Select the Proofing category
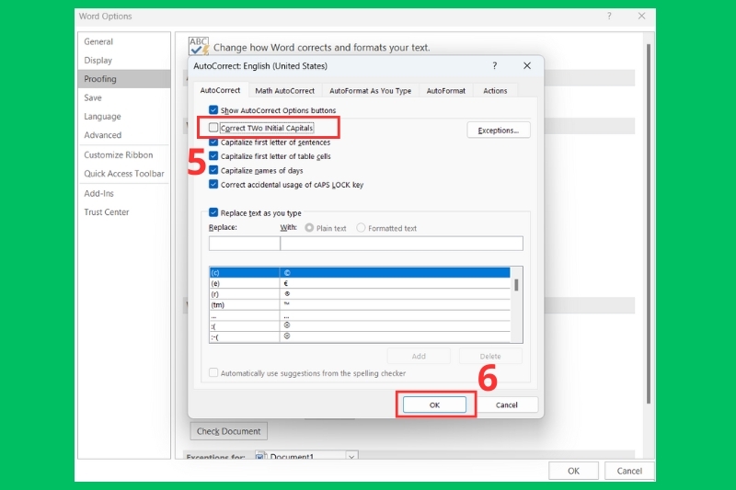The width and height of the screenshot is (736, 490). [124, 79]
